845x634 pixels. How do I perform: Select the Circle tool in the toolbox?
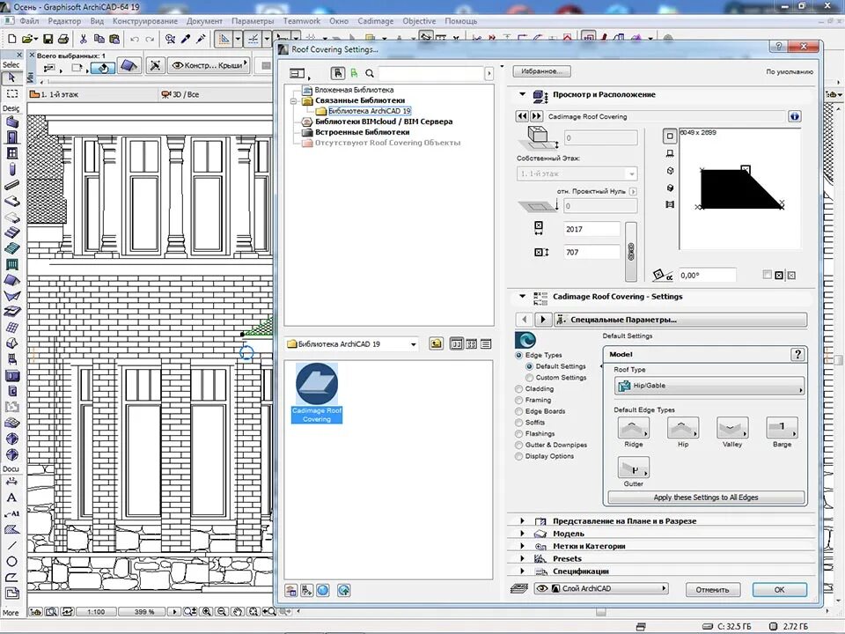pyautogui.click(x=11, y=561)
